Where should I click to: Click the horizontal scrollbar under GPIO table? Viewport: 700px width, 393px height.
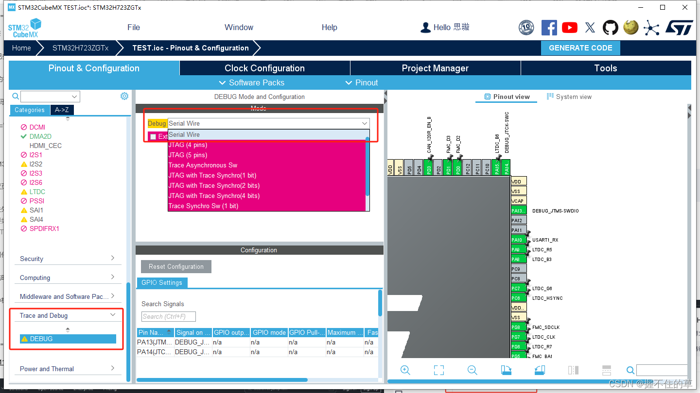[222, 379]
